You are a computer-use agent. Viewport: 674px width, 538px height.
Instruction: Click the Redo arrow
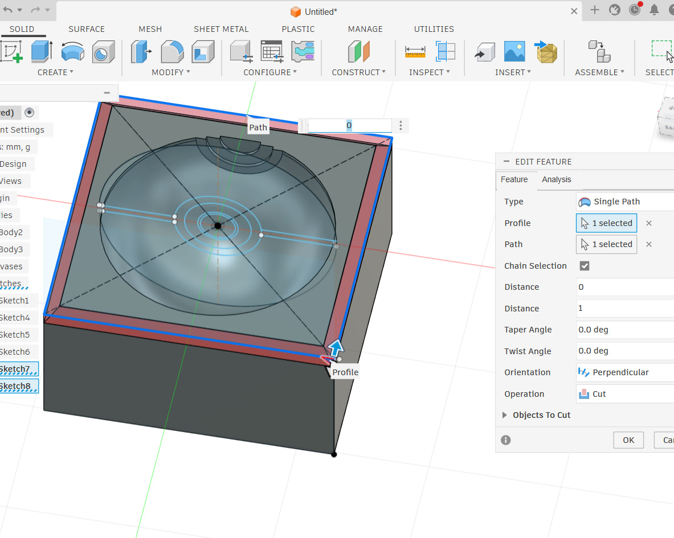[x=35, y=10]
